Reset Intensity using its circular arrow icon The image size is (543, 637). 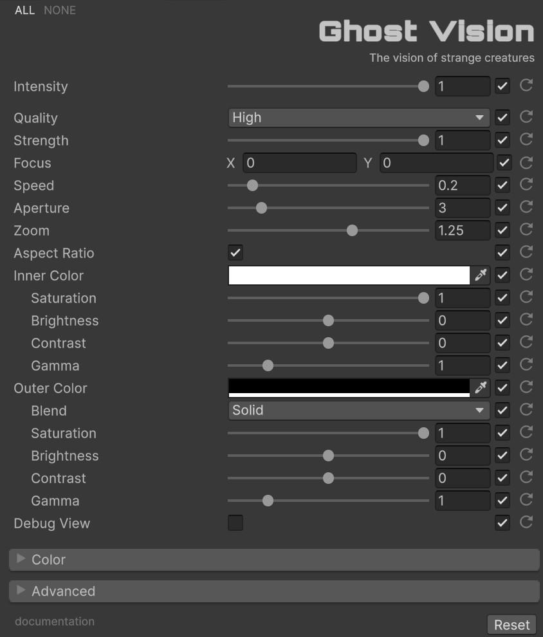[x=526, y=85]
